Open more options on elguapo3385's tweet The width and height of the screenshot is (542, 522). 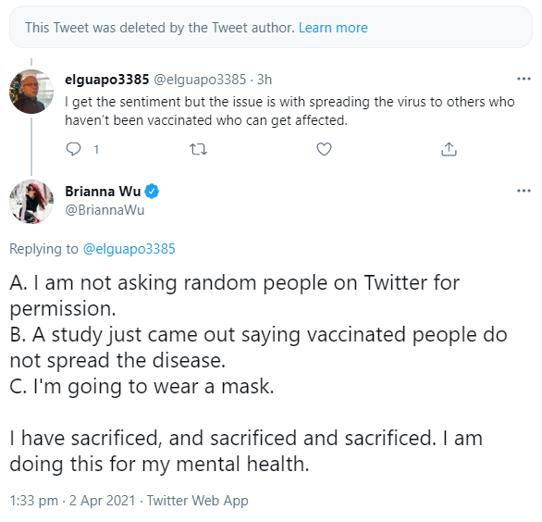[524, 80]
